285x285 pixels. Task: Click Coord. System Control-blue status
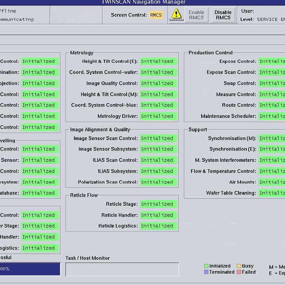coord(158,105)
